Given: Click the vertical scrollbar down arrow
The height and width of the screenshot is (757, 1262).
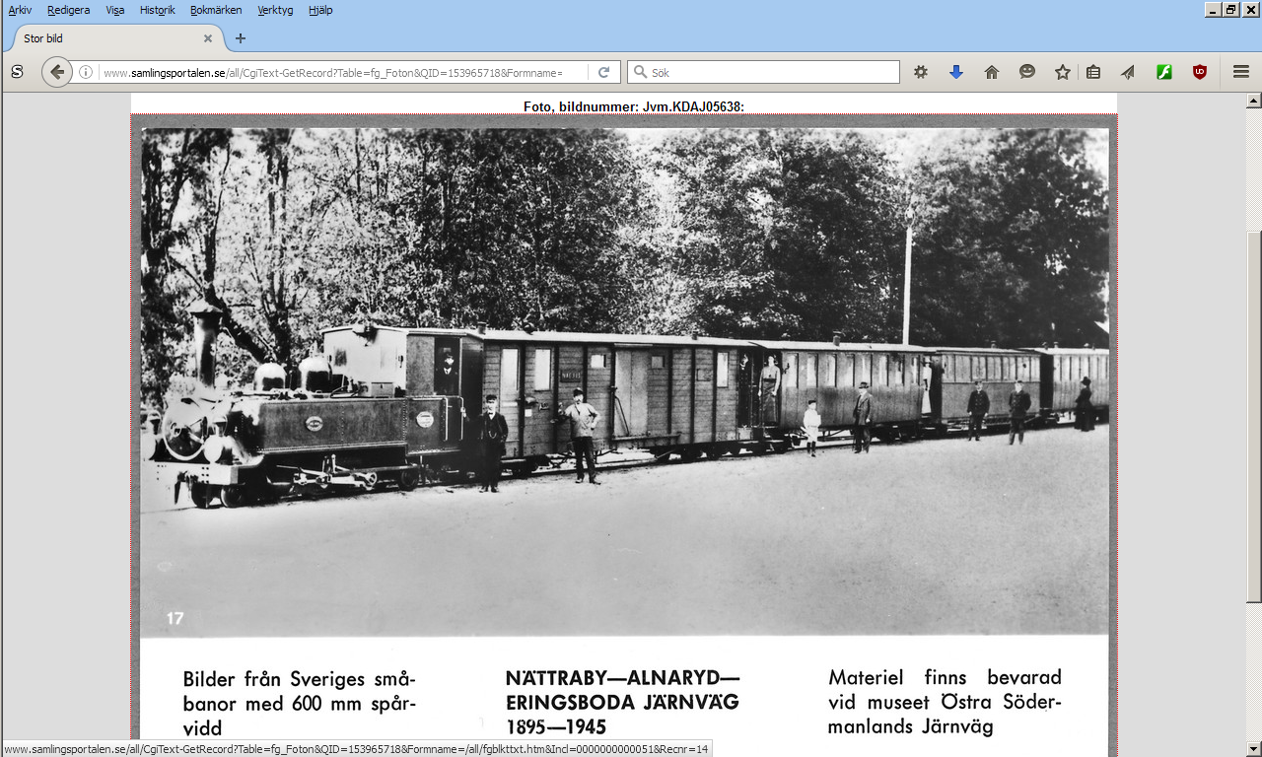Looking at the screenshot, I should click(x=1254, y=748).
